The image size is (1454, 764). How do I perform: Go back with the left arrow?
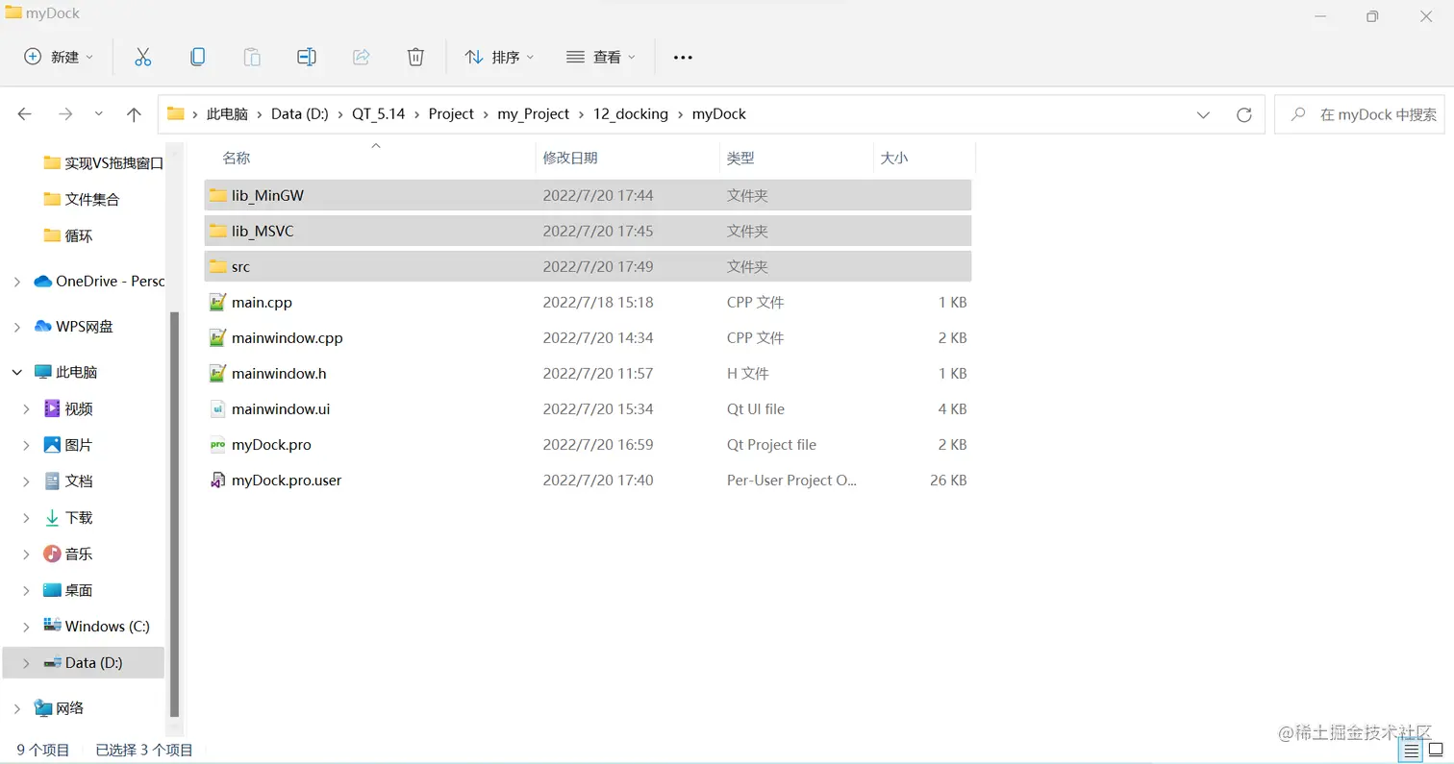[x=25, y=114]
